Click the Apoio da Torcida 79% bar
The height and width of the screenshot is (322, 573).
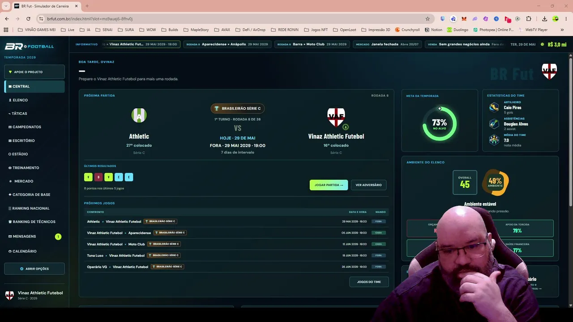(x=517, y=229)
